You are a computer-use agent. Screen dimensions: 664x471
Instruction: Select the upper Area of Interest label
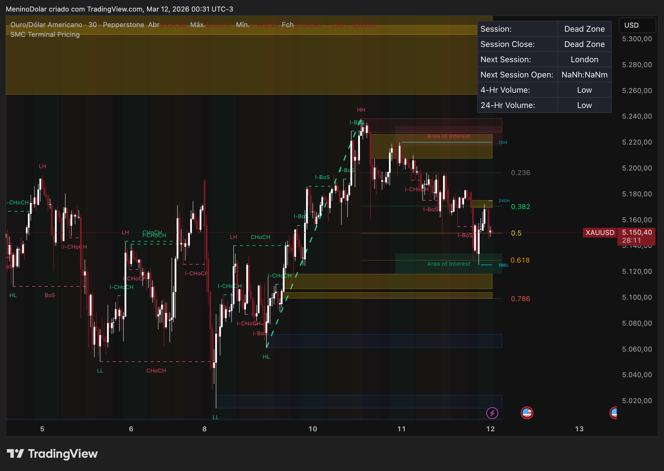click(449, 136)
